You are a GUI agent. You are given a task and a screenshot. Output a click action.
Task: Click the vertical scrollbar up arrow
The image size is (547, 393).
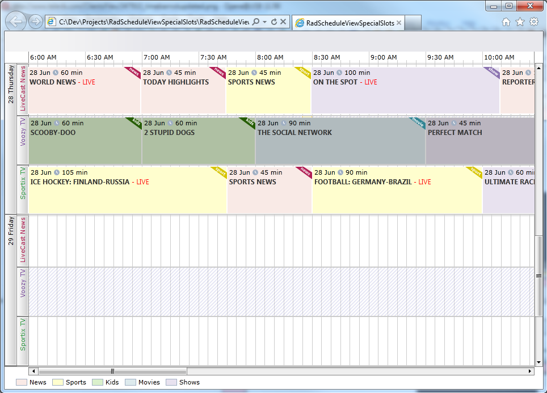point(538,68)
